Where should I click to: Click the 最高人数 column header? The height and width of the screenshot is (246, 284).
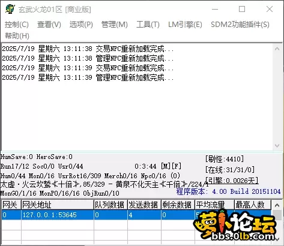[253, 205]
